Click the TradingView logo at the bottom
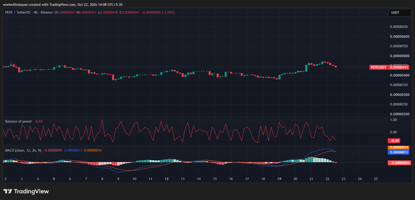The height and width of the screenshot is (200, 415). pos(26,191)
